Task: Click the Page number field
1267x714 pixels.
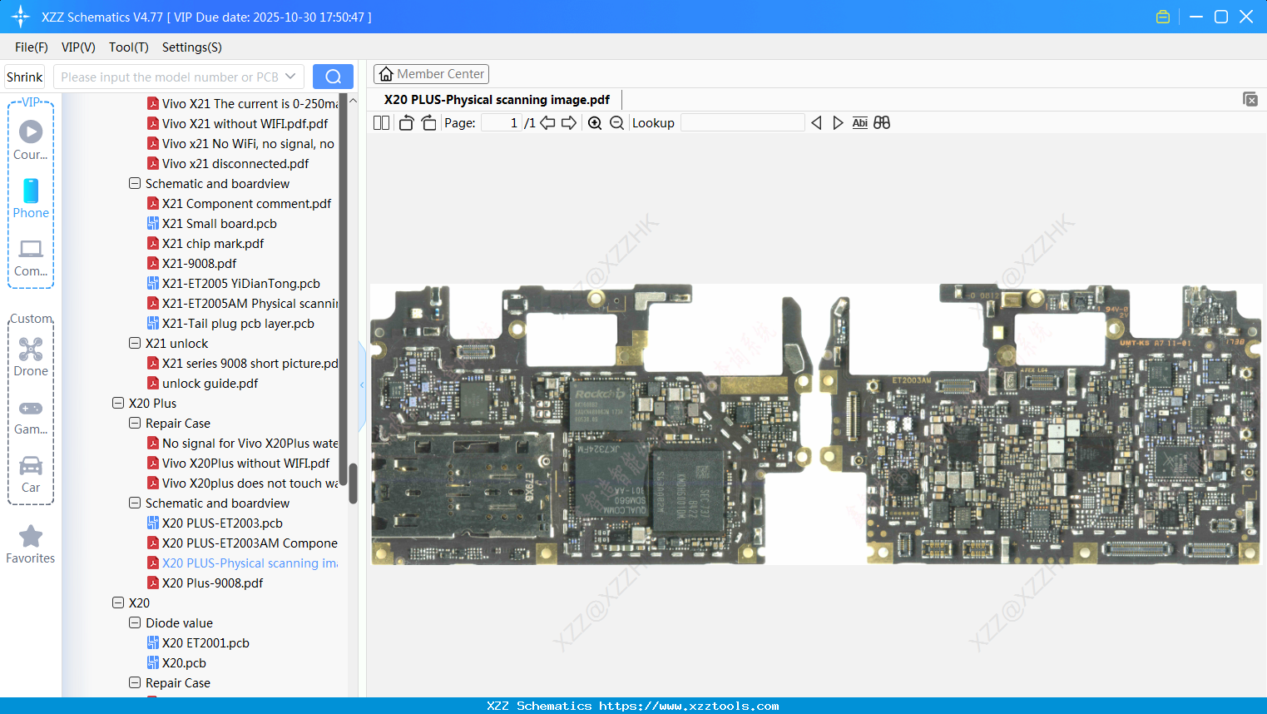Action: (x=502, y=123)
